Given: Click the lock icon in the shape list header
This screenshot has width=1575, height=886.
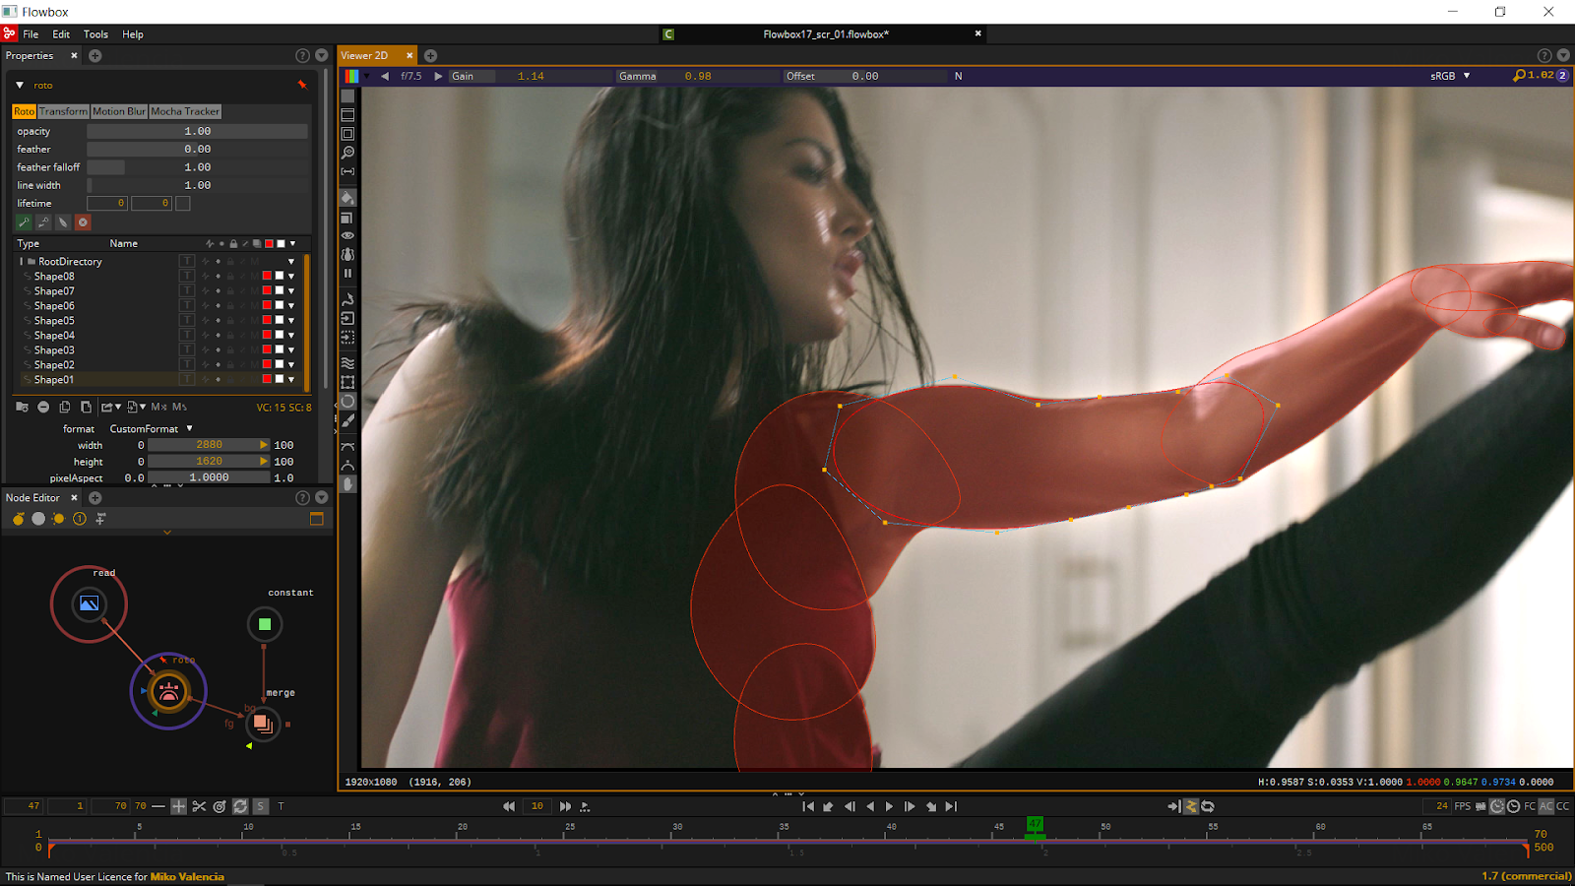Looking at the screenshot, I should 232,244.
